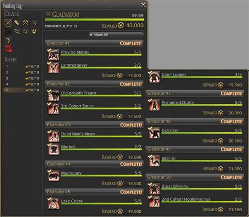Click the Old-growth Treant name text
The image size is (249, 217).
[78, 93]
